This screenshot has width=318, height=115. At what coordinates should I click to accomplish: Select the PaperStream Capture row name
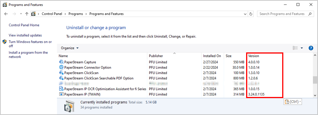pyautogui.click(x=80, y=62)
